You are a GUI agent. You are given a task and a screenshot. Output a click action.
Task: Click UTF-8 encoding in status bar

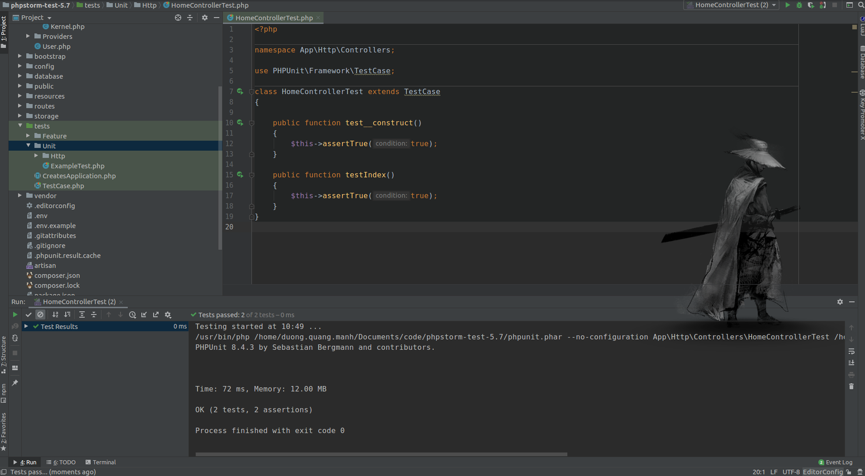pos(791,472)
